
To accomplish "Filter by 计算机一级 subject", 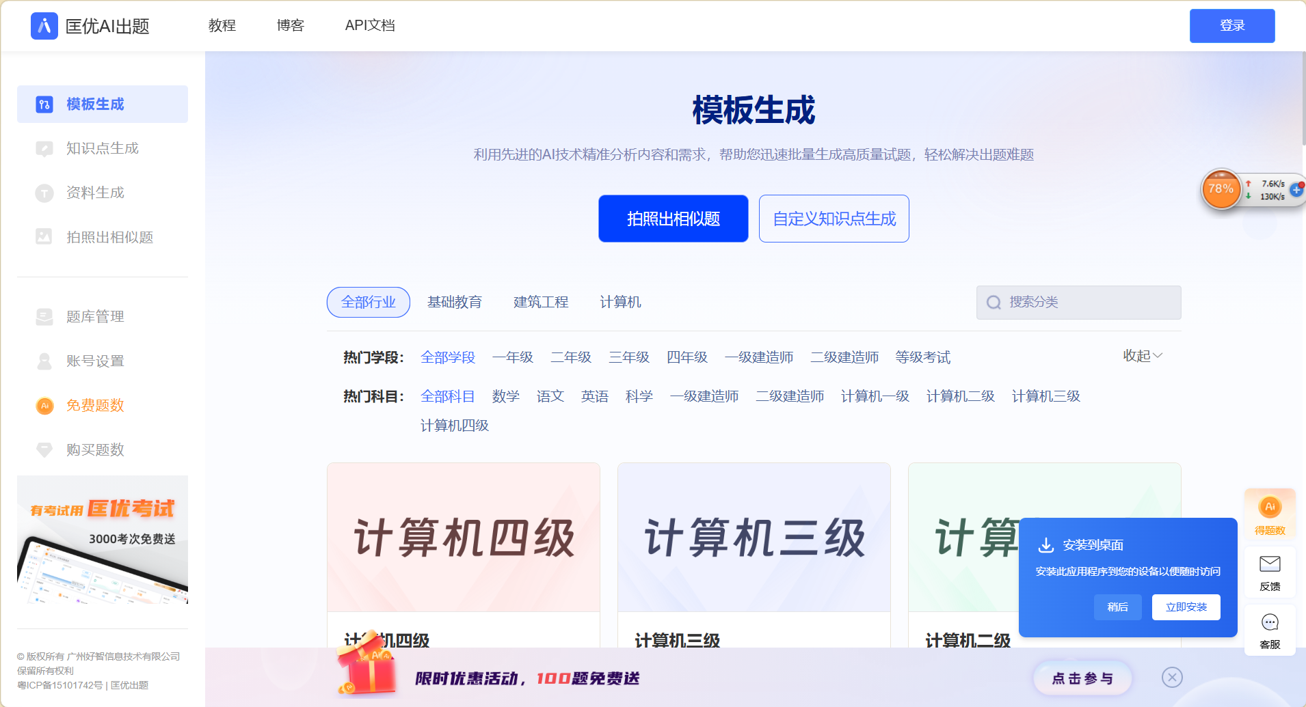I will click(875, 396).
